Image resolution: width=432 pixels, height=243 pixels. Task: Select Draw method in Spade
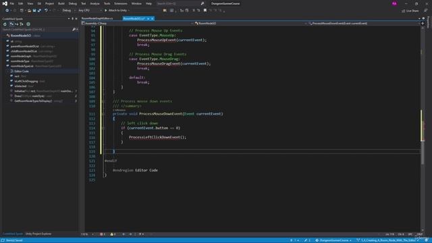(x=30, y=96)
